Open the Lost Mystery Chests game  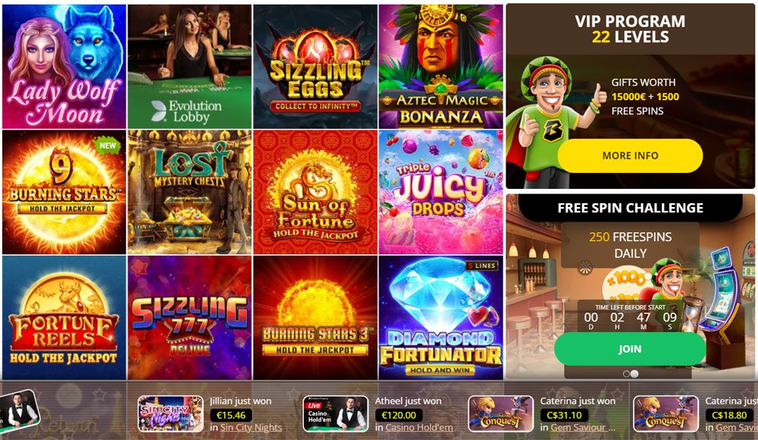coord(189,192)
